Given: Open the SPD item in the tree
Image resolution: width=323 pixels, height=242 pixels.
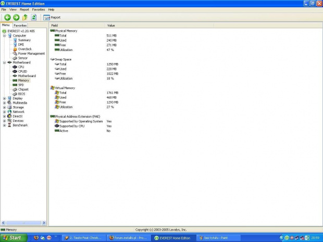Looking at the screenshot, I should tap(21, 85).
